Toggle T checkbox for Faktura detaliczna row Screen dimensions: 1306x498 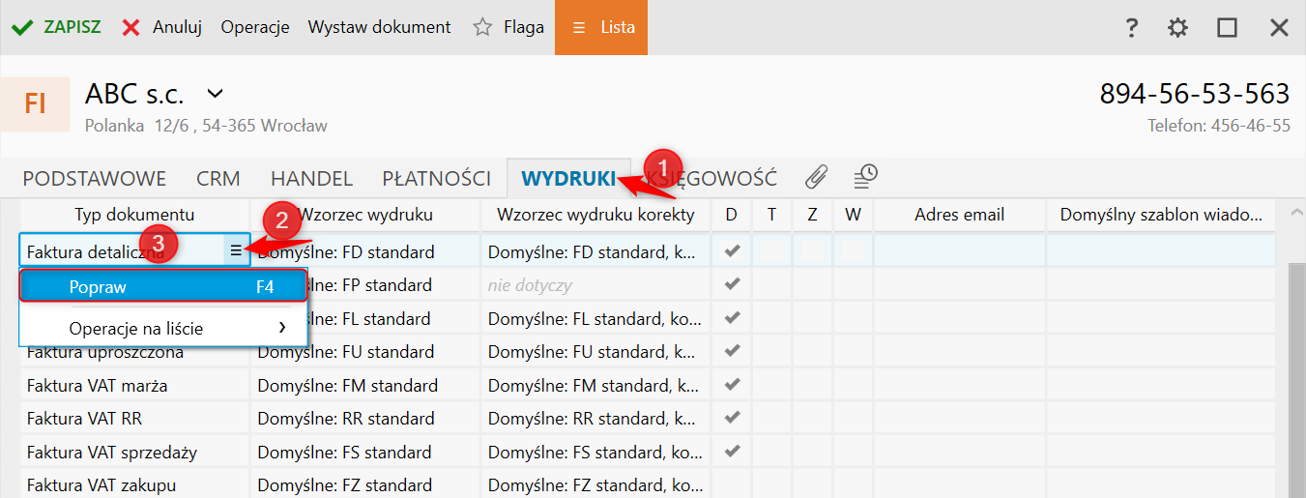(x=771, y=251)
